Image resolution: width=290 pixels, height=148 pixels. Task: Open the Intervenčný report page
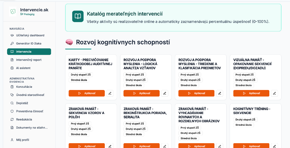coord(29,60)
